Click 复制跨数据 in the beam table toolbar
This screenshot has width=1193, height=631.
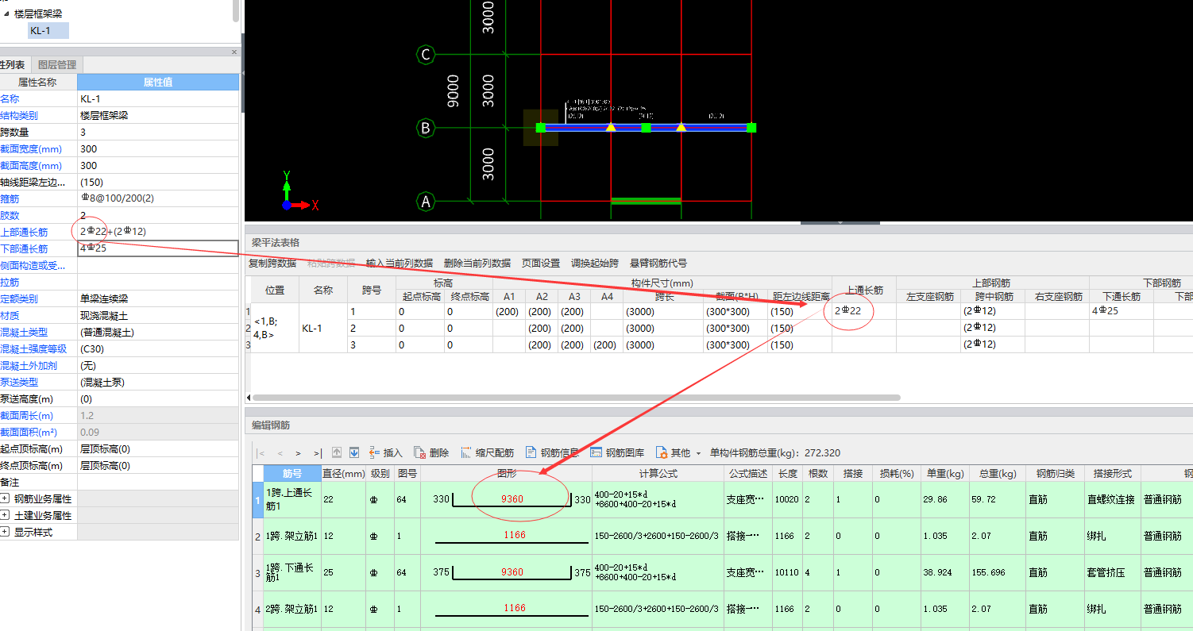[272, 263]
